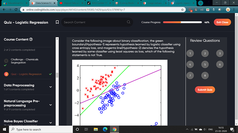This screenshot has height=133, width=238.
Task: Open Task View in taskbar
Action: coord(86,129)
